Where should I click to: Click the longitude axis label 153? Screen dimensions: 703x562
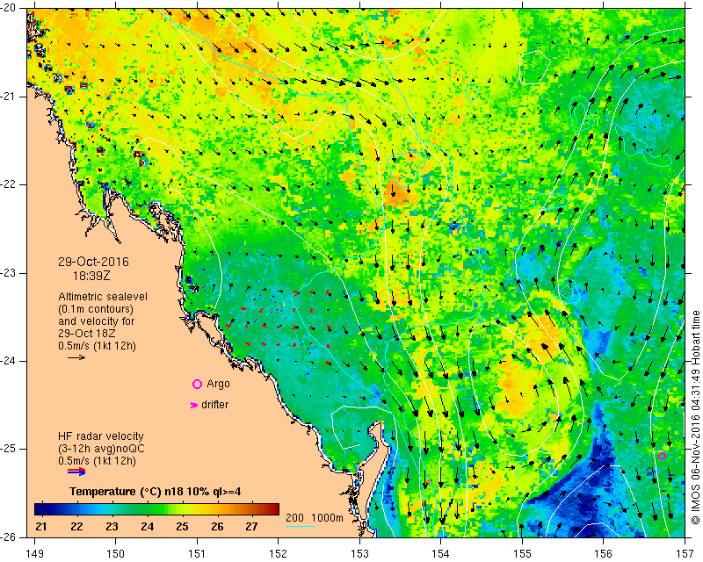(x=359, y=553)
